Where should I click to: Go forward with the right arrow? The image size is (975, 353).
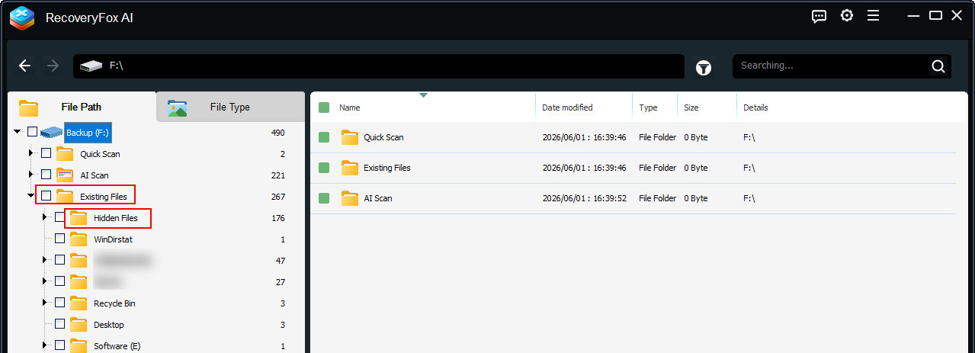coord(53,66)
